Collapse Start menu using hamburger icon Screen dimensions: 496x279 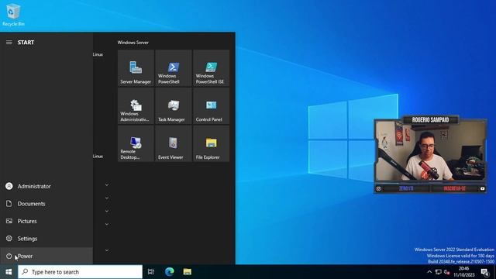click(9, 43)
